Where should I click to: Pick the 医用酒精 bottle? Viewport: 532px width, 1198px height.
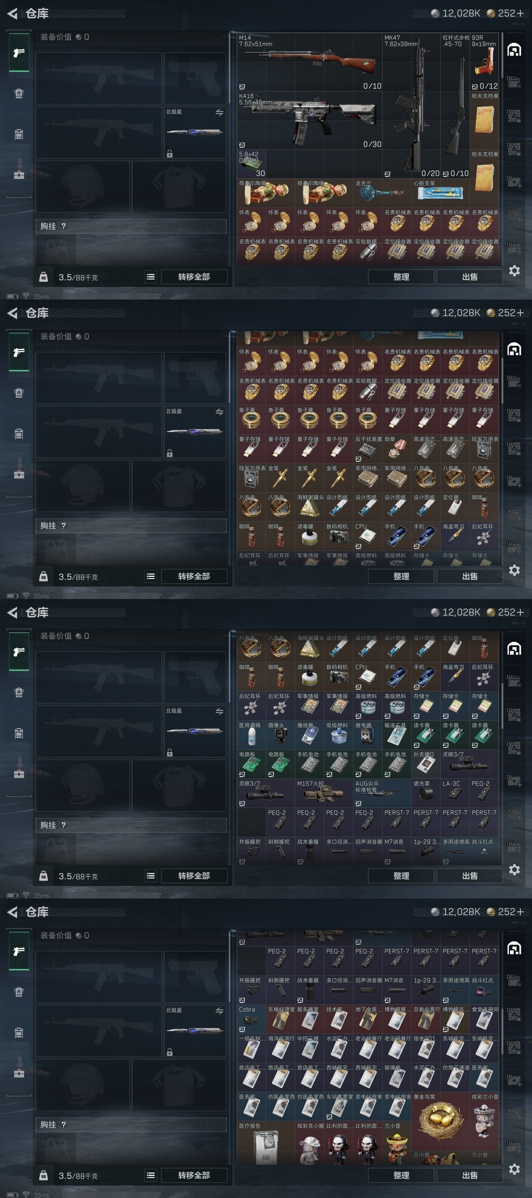(251, 735)
